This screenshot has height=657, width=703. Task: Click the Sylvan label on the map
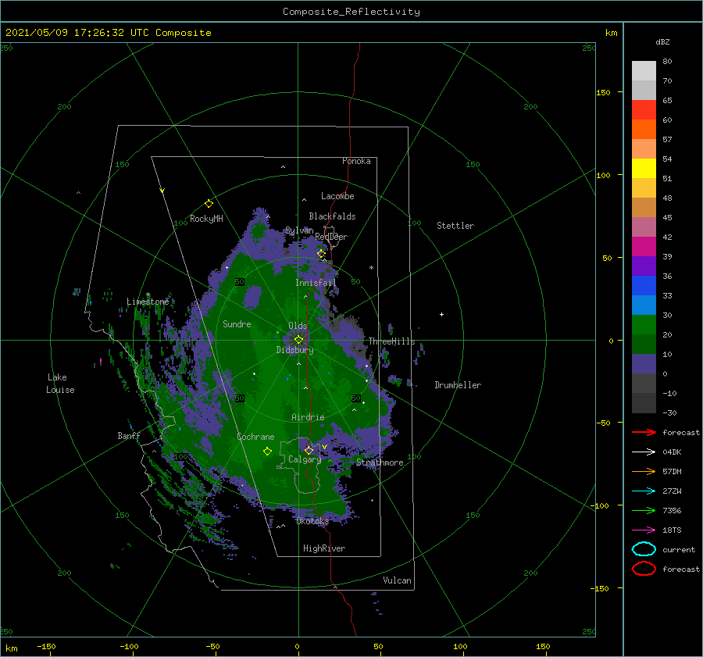pos(299,230)
